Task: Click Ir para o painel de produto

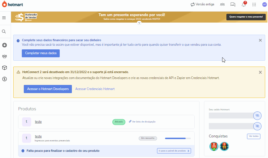Action: point(174,151)
